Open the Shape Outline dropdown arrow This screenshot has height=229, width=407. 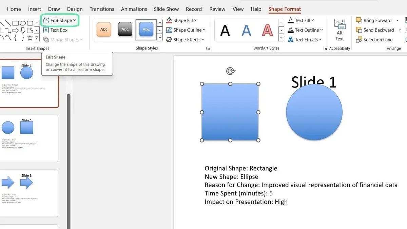[x=204, y=30]
